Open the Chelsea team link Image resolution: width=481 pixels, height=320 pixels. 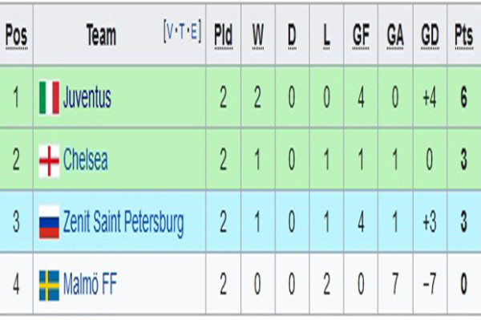(85, 160)
